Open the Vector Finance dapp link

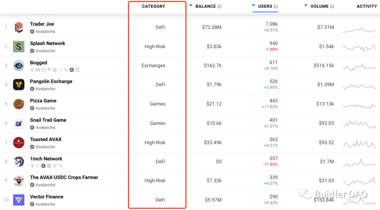(46, 197)
